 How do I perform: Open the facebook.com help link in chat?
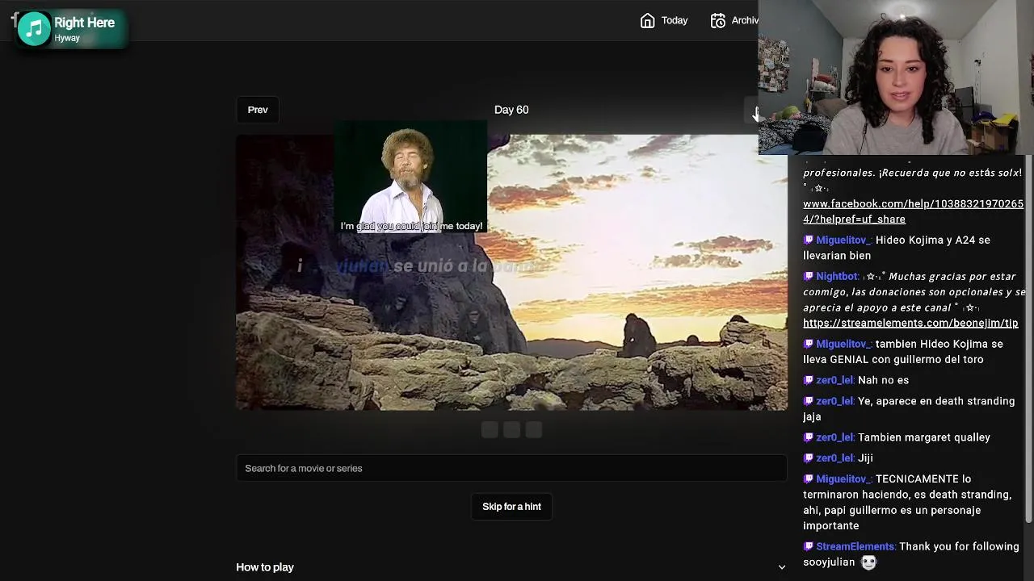click(913, 211)
